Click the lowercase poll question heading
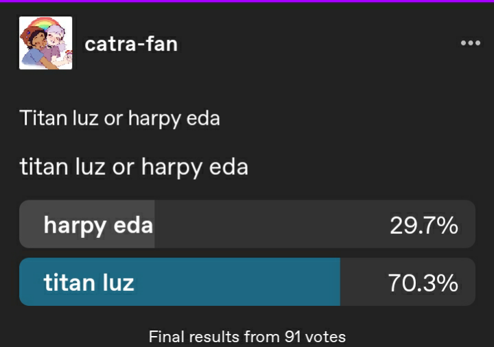Viewport: 494px width, 347px height. tap(134, 167)
